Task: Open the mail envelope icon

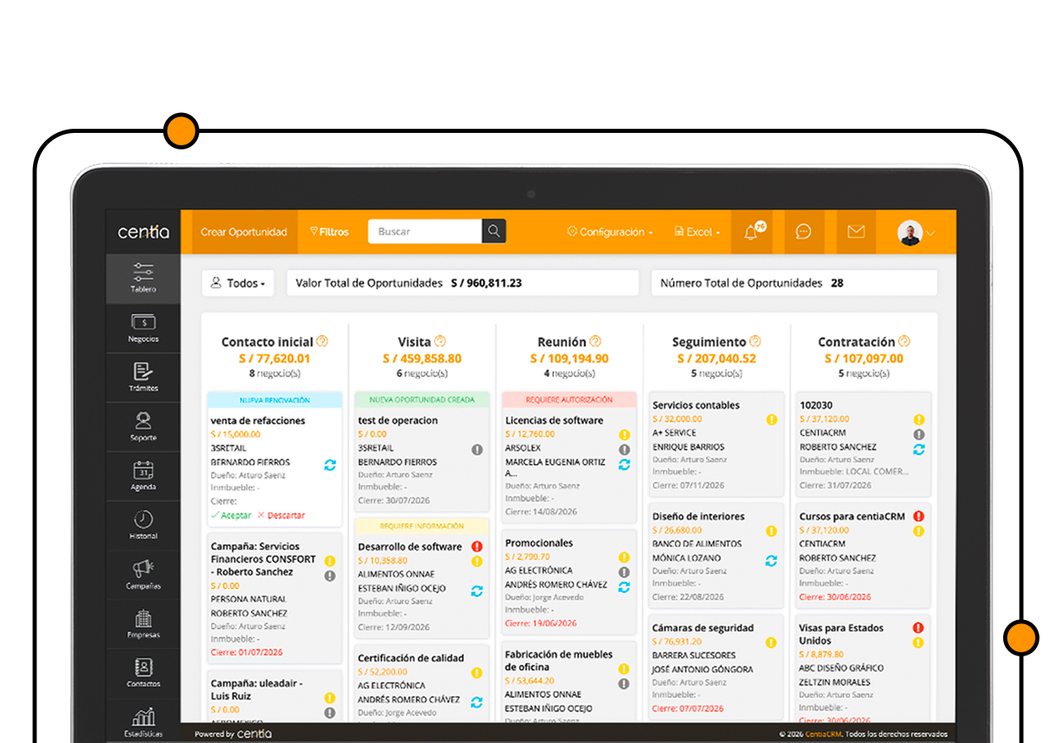Action: coord(856,232)
